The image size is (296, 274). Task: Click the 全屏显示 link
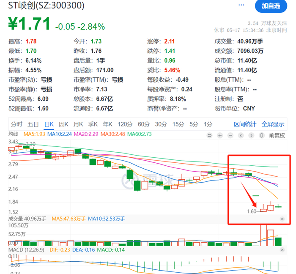point(273,124)
